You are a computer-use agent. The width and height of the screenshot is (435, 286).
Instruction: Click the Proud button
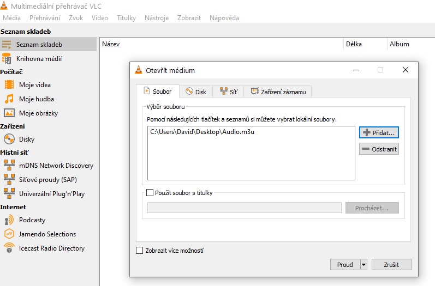point(345,265)
